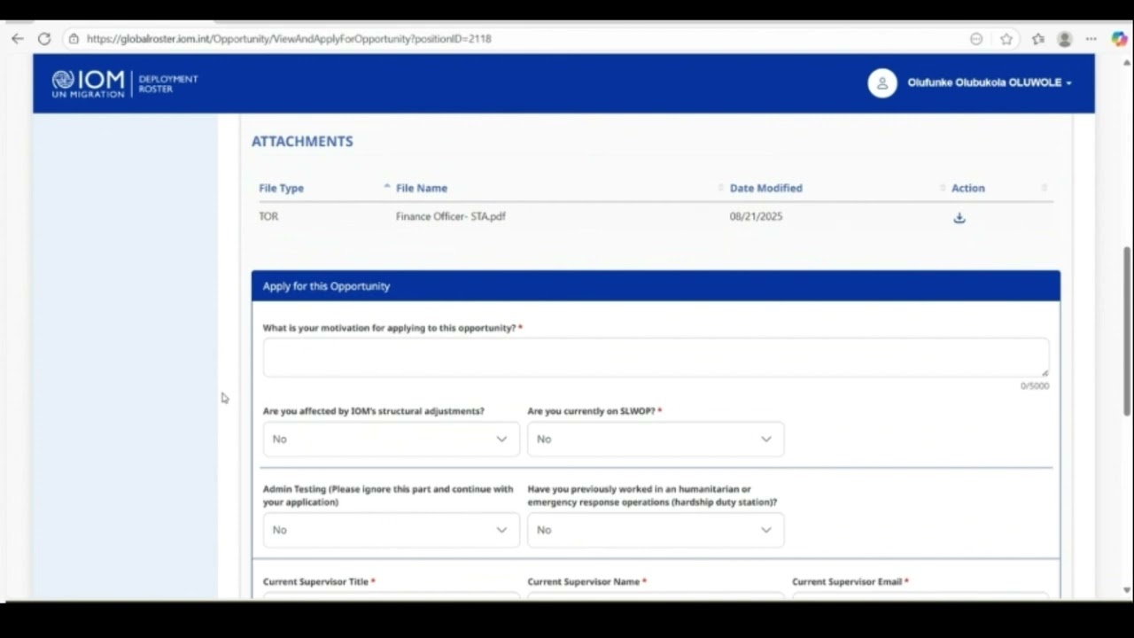
Task: Click browser address bar URL
Action: click(x=289, y=39)
